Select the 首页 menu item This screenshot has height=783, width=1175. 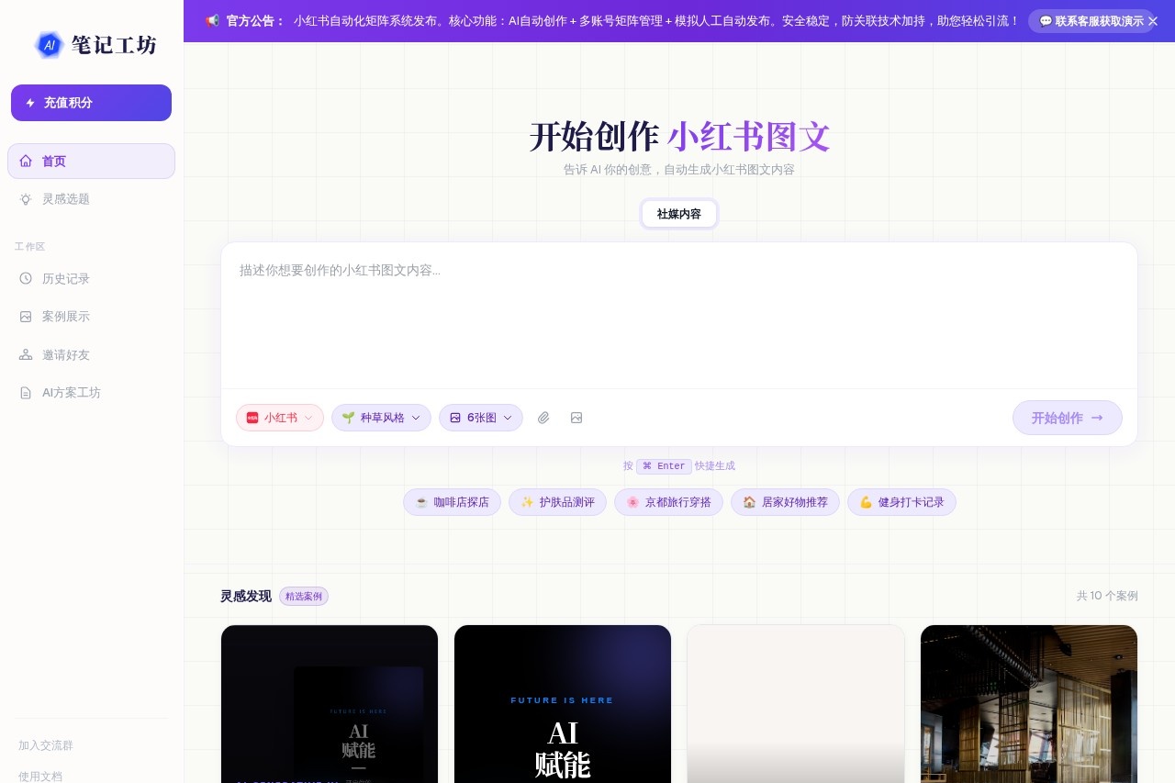[53, 161]
